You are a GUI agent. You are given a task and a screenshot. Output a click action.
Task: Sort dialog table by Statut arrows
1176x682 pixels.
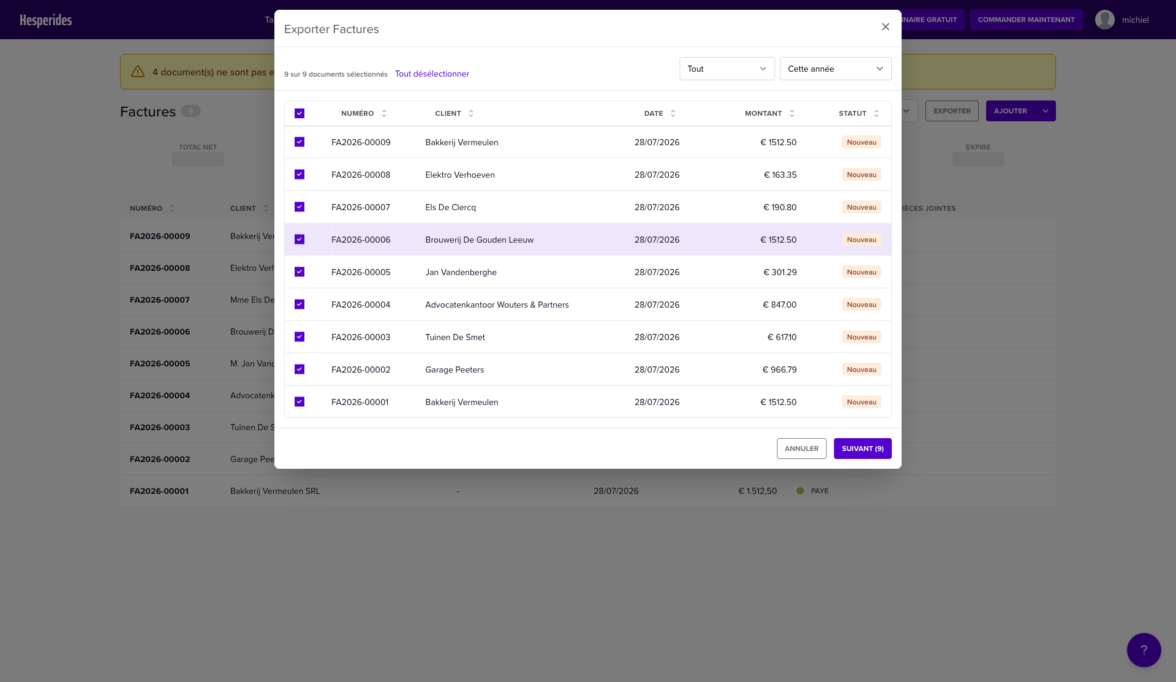click(x=876, y=113)
